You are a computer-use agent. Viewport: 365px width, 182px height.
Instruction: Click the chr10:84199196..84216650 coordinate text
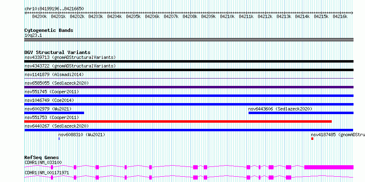tap(54, 9)
